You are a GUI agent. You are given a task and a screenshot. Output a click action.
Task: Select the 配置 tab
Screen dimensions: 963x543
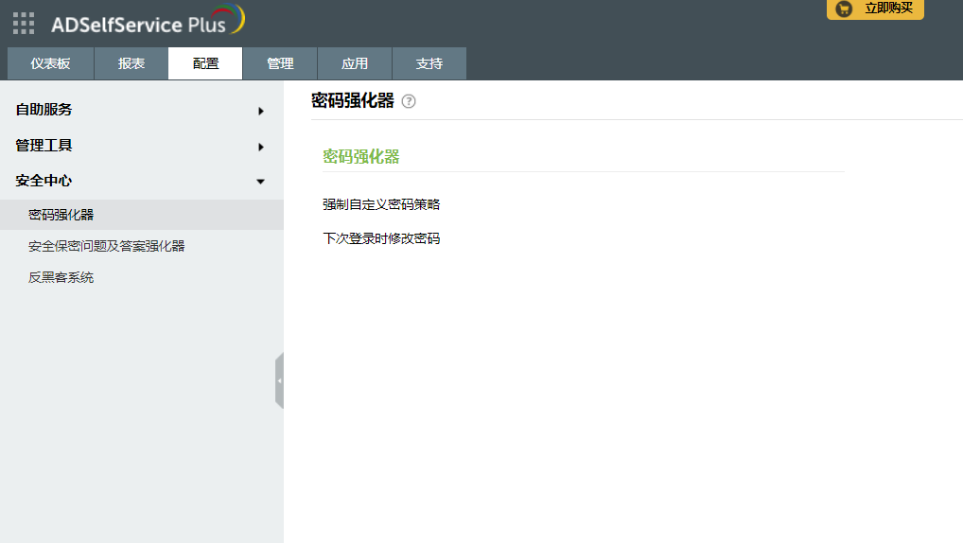click(x=205, y=63)
